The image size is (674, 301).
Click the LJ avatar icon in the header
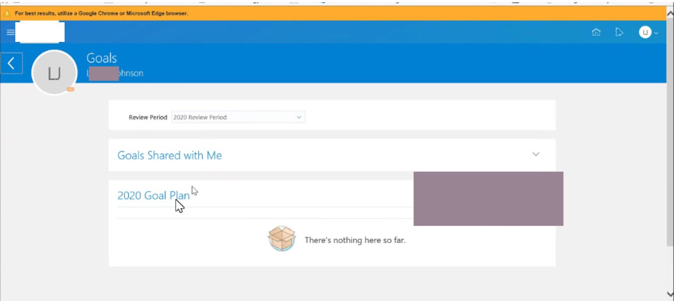click(645, 32)
